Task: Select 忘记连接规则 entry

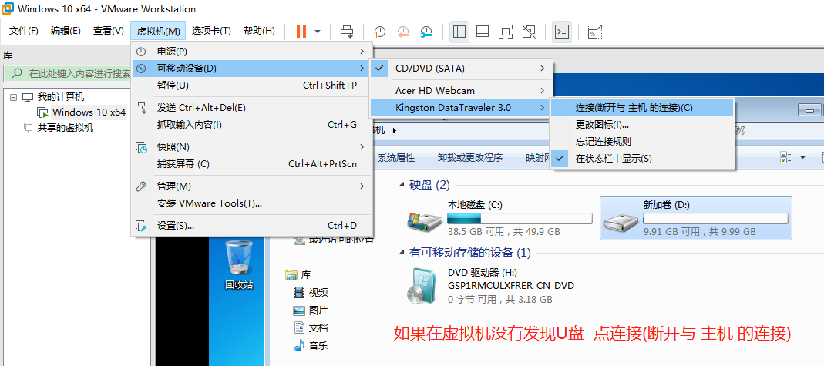Action: pos(641,141)
